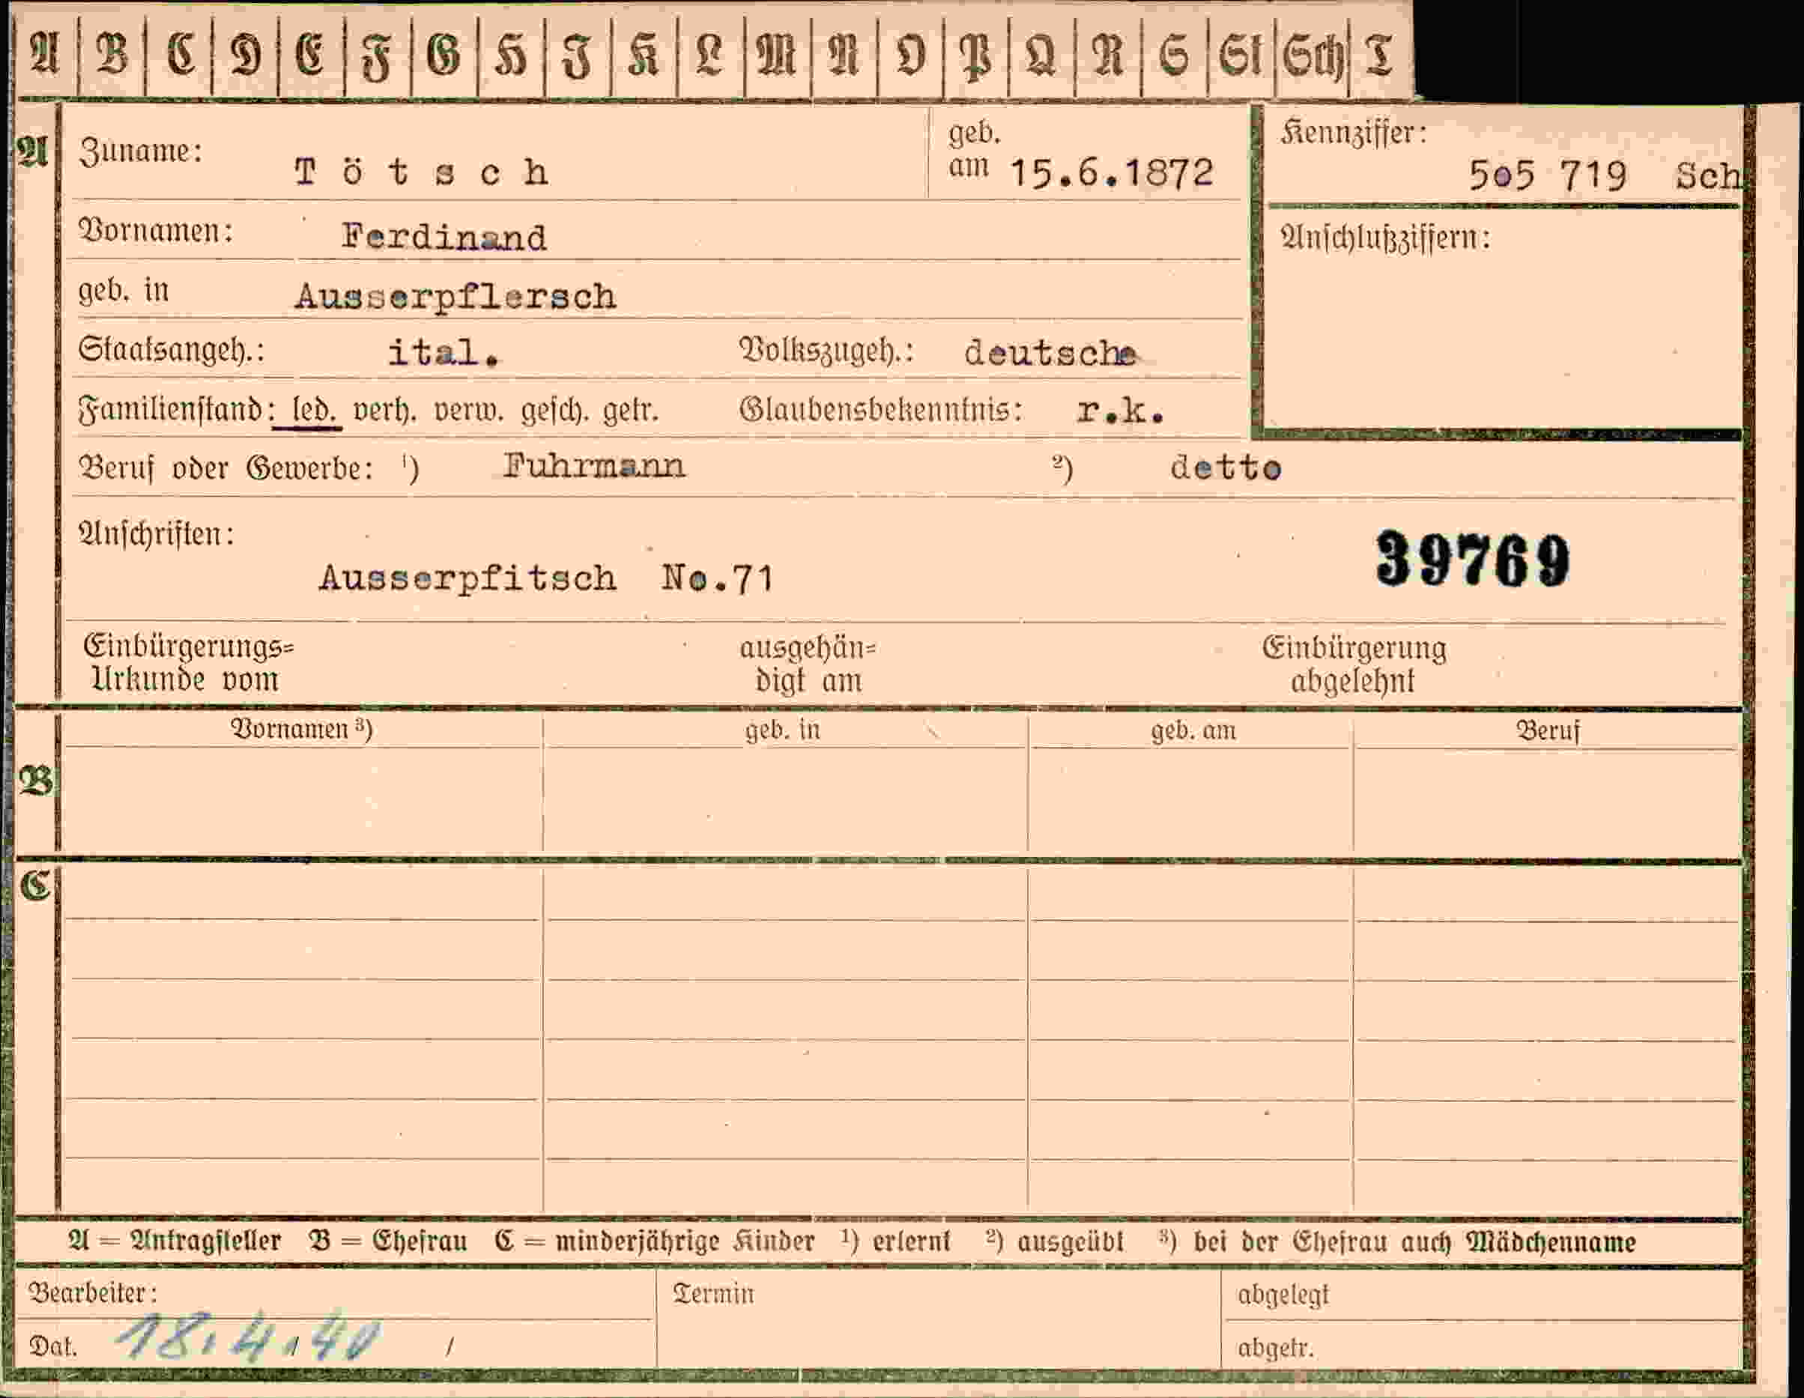Click the 'geb. am' column header
1804x1398 pixels.
(1193, 730)
